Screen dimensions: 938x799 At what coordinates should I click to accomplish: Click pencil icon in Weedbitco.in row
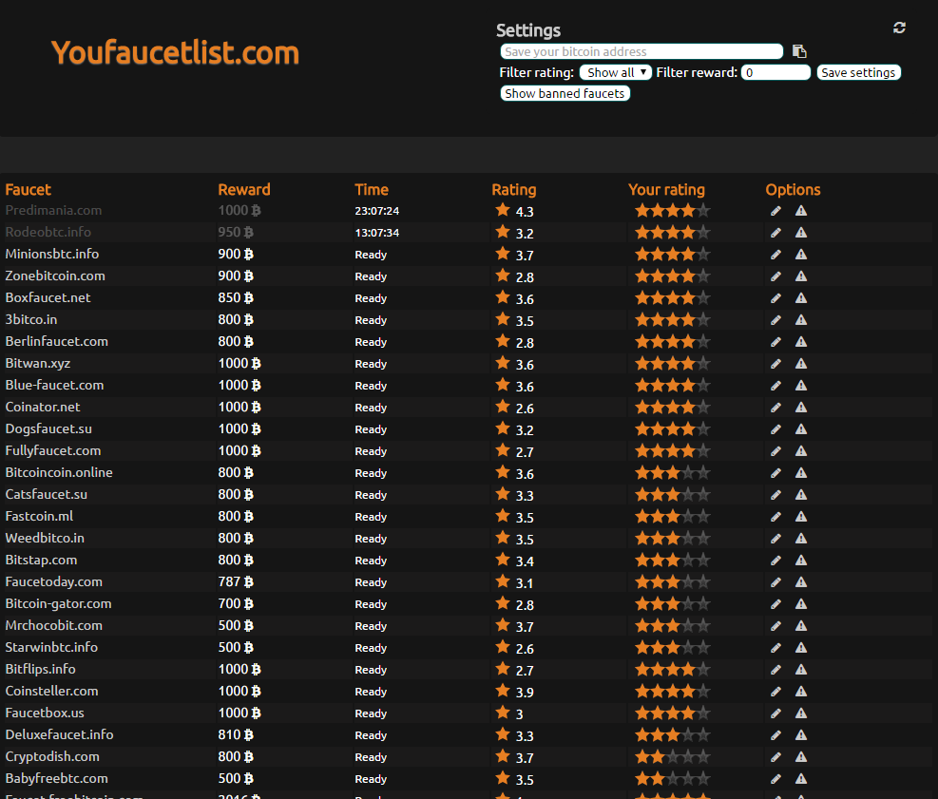775,539
